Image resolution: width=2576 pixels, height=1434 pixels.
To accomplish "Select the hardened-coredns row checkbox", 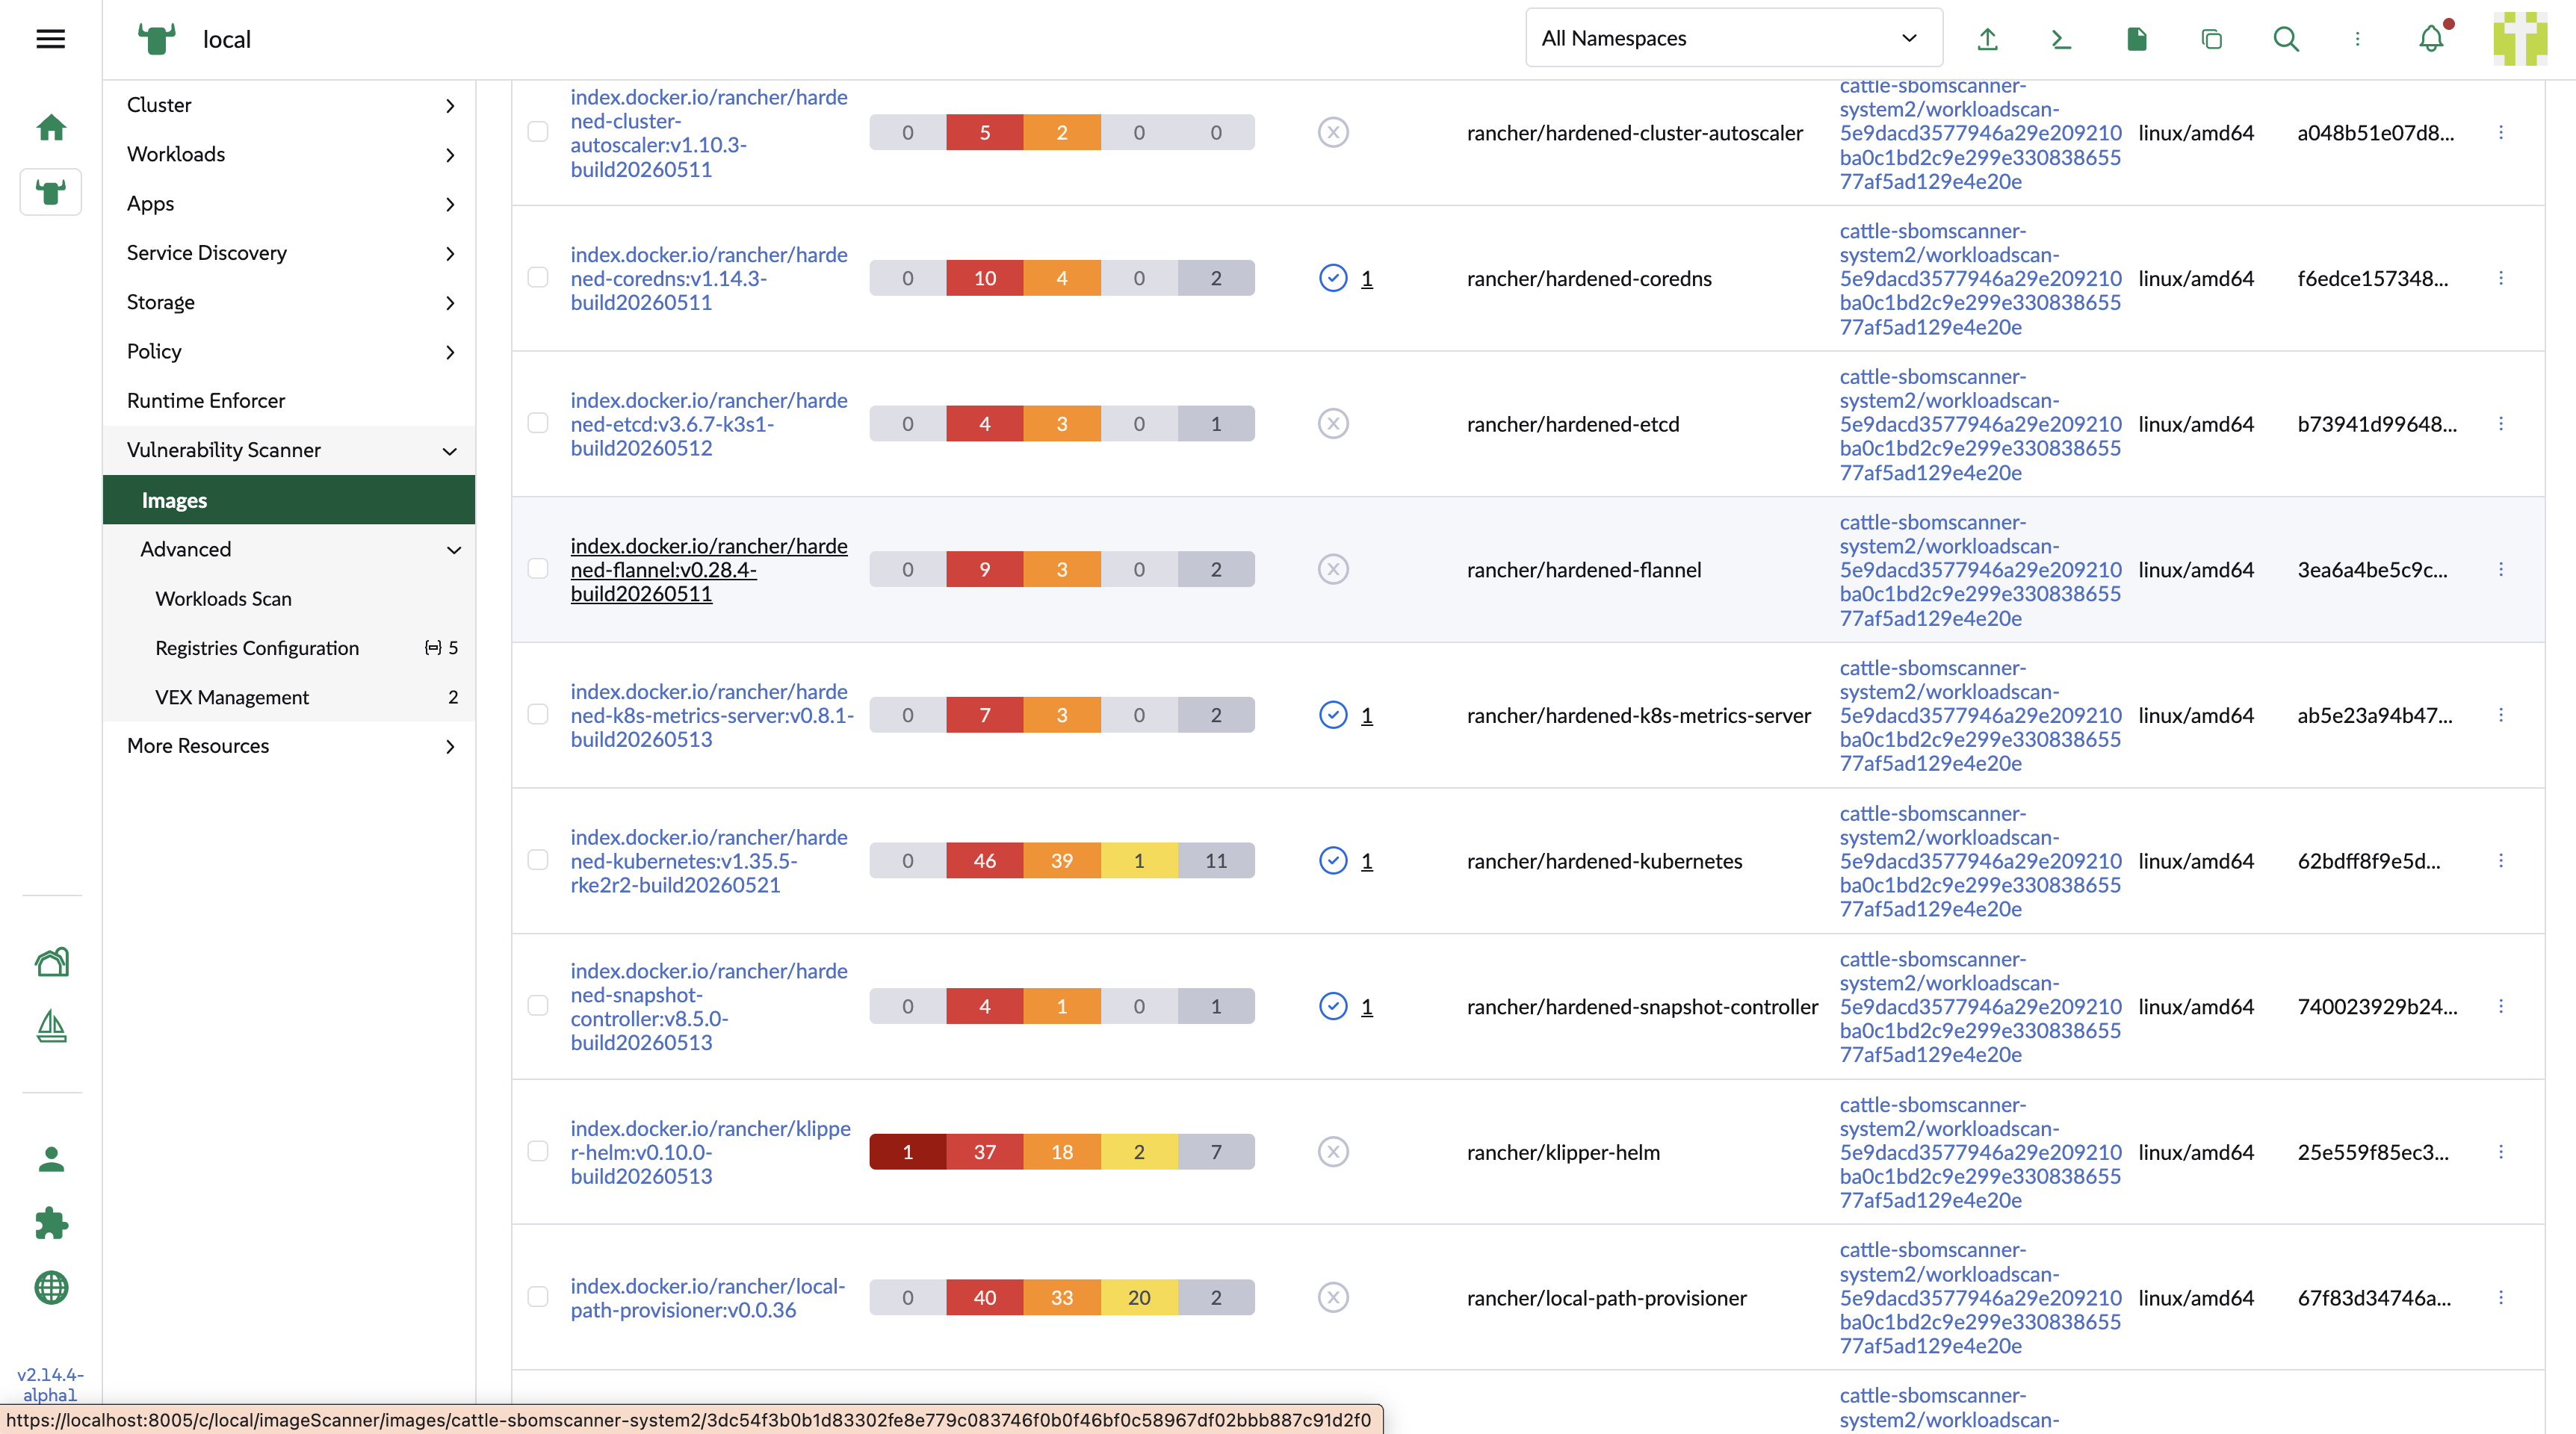I will click(x=538, y=278).
